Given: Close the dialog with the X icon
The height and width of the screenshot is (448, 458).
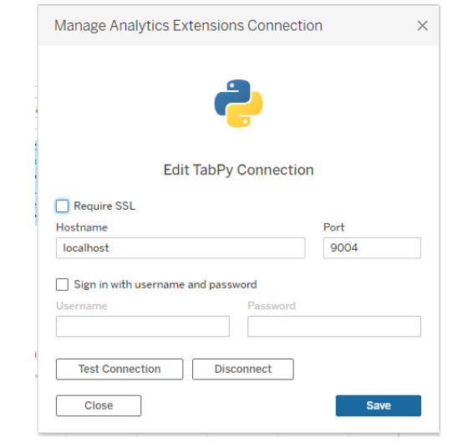Looking at the screenshot, I should (422, 26).
